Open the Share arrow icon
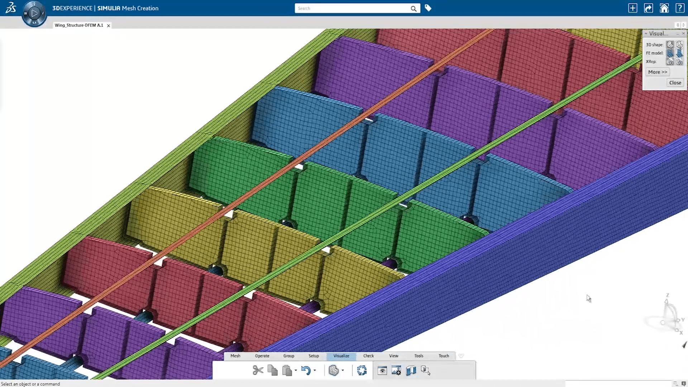This screenshot has width=688, height=387. (648, 8)
